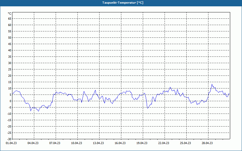Click the date label 16.04.23
Screen dimensions: 242x151
[x=120, y=143]
